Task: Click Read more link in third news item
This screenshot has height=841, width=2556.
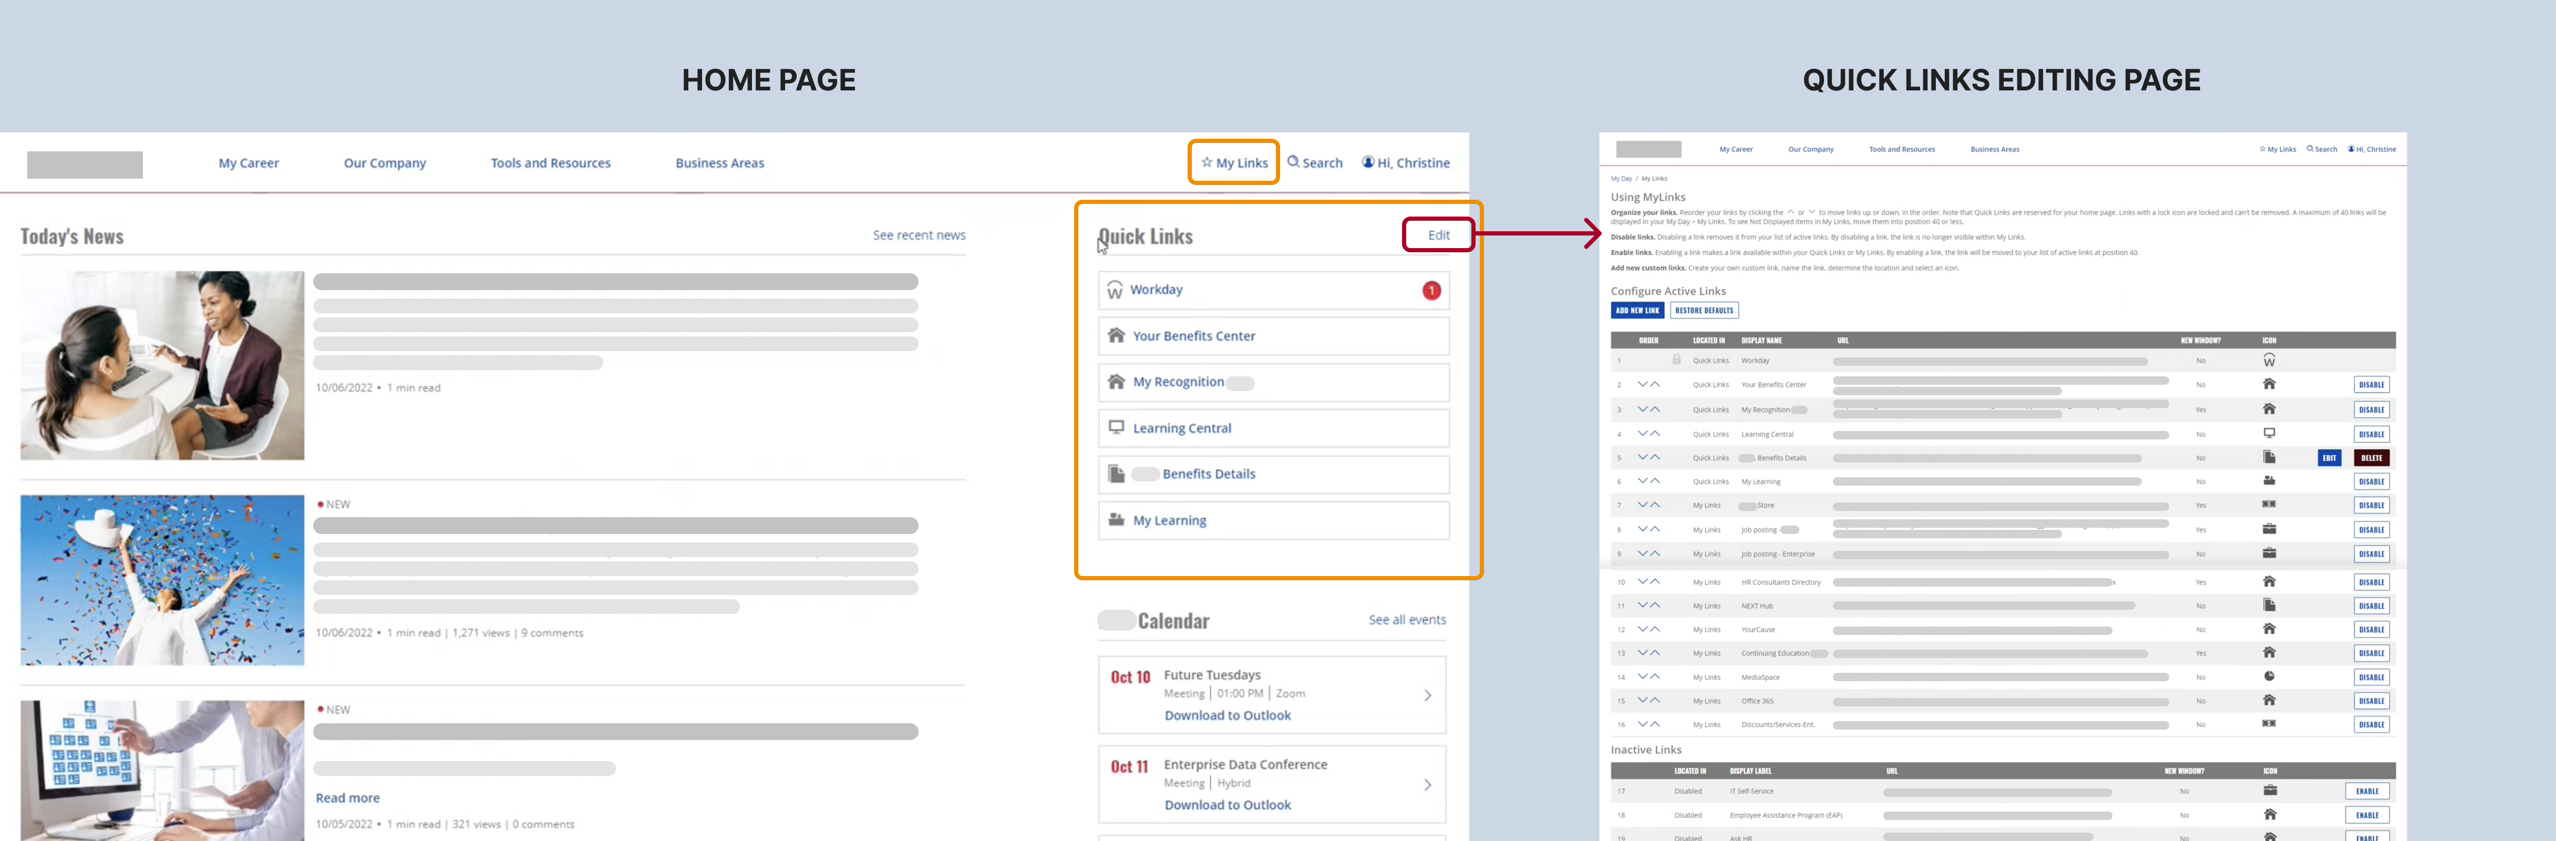Action: tap(347, 797)
